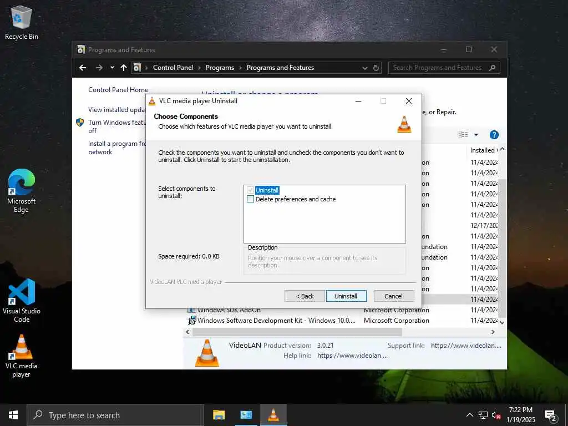The height and width of the screenshot is (426, 568).
Task: Open the View installed updates link
Action: 116,110
